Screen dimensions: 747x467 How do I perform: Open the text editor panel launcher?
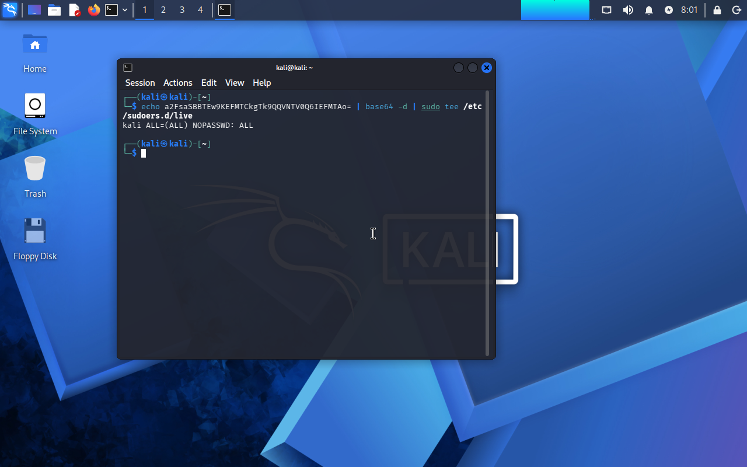(74, 10)
